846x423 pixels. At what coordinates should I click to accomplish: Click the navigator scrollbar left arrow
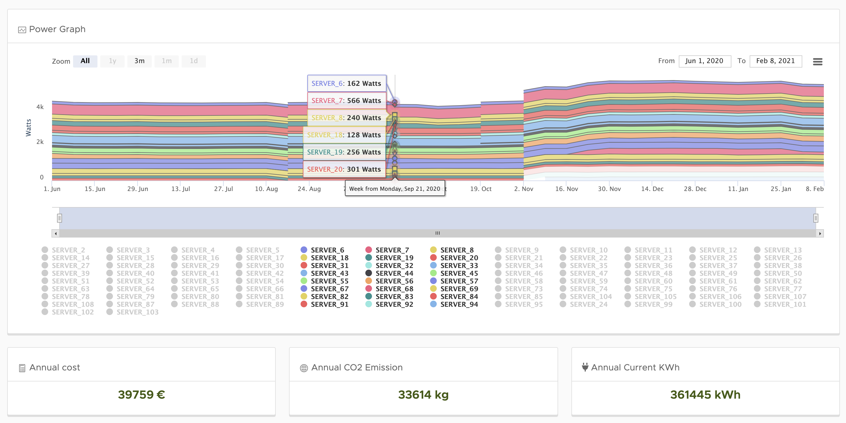(55, 233)
